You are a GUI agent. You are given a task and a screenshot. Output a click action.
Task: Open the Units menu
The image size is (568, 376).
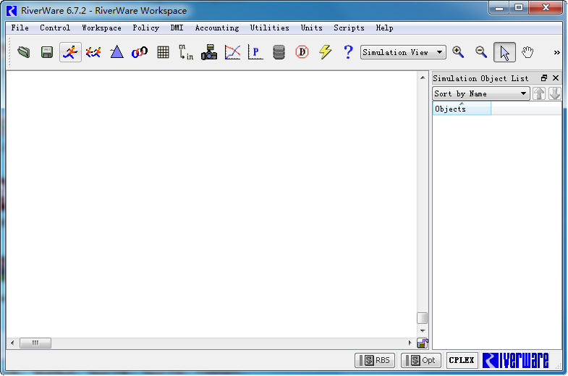point(312,28)
